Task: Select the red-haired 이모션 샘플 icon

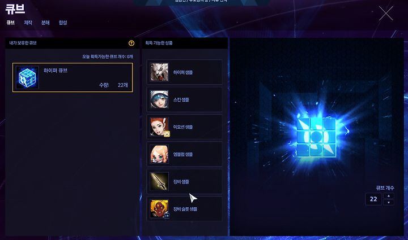Action: 159,126
